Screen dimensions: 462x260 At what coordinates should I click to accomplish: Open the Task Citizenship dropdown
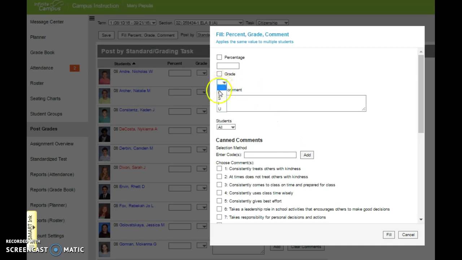pyautogui.click(x=273, y=23)
